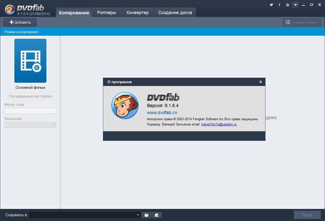Maximize the DVDFab window
325x221 pixels.
tap(312, 5)
